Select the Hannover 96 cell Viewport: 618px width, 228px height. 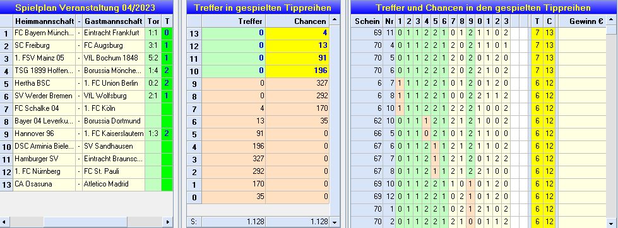44,134
